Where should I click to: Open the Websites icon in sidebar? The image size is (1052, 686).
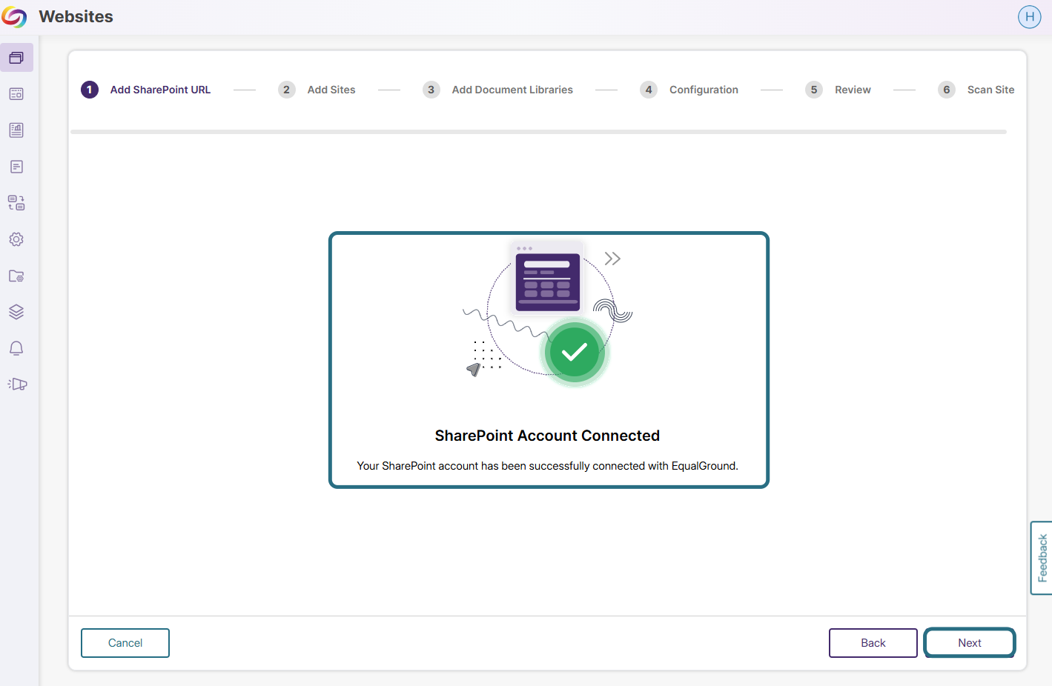pyautogui.click(x=16, y=58)
